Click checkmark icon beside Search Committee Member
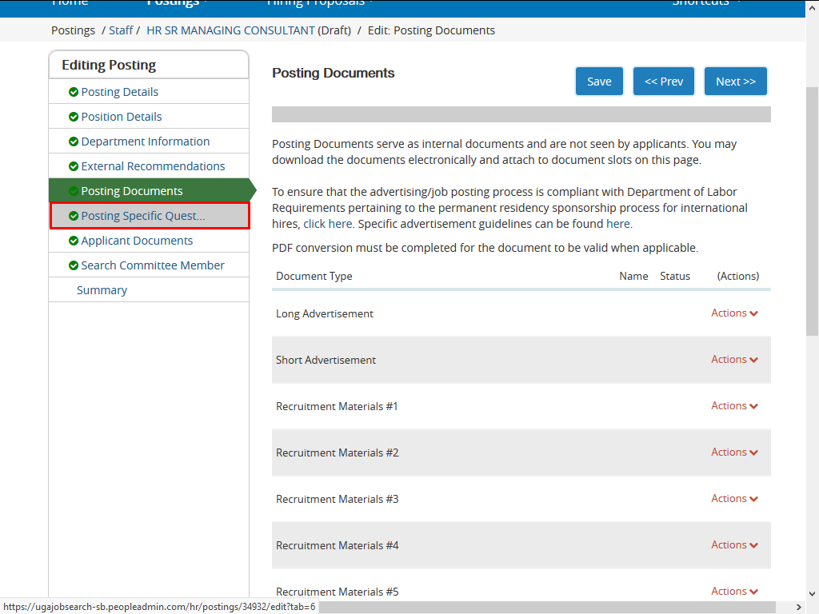 pyautogui.click(x=74, y=265)
